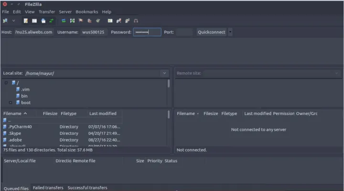Collapse the root "/" tree node

coord(6,83)
